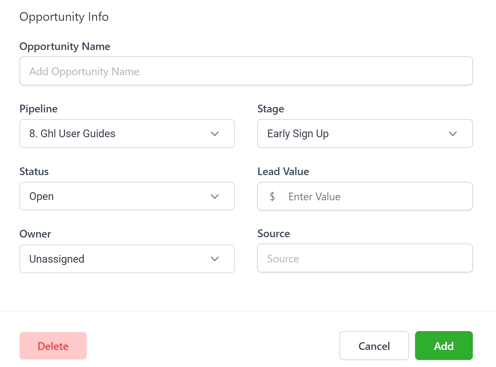Click the Pipeline field's chevron arrow

pos(215,134)
